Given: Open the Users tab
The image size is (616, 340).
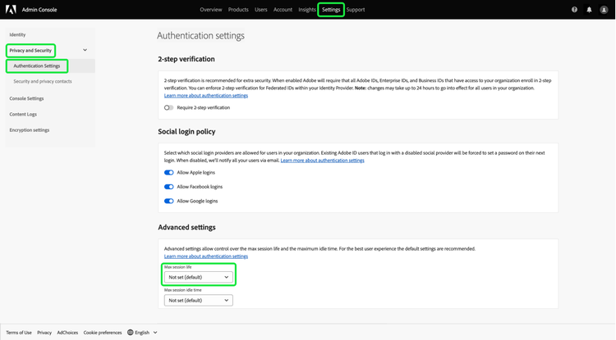Looking at the screenshot, I should [261, 9].
